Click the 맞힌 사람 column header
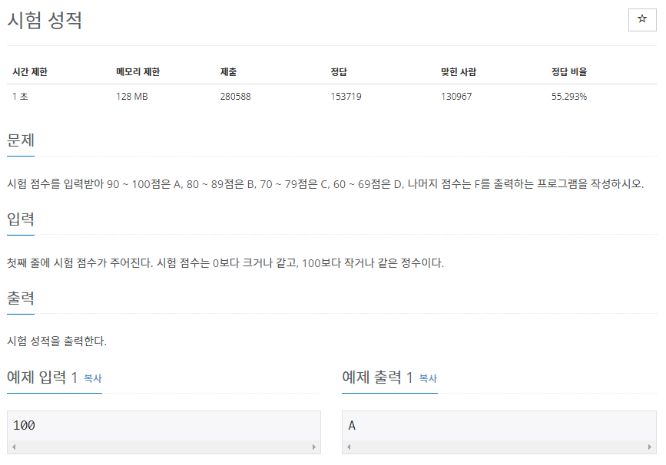Screen dimensions: 666x465 [x=459, y=71]
